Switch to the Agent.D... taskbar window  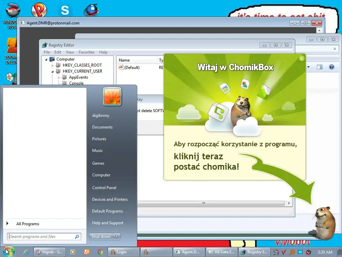[x=189, y=252]
